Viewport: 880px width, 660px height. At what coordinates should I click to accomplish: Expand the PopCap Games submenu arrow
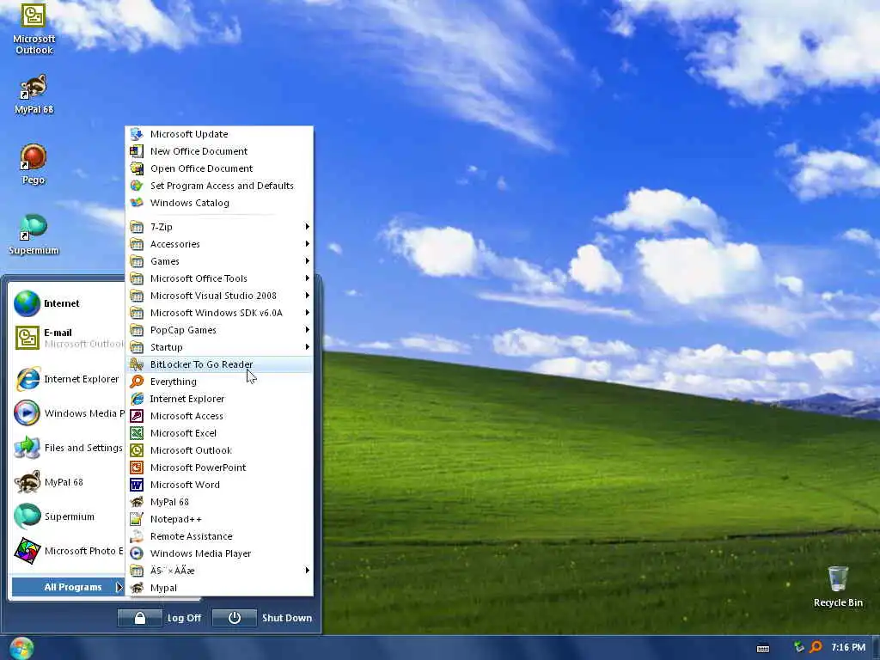click(x=307, y=330)
